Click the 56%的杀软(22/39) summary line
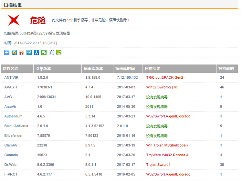 [x=37, y=33]
